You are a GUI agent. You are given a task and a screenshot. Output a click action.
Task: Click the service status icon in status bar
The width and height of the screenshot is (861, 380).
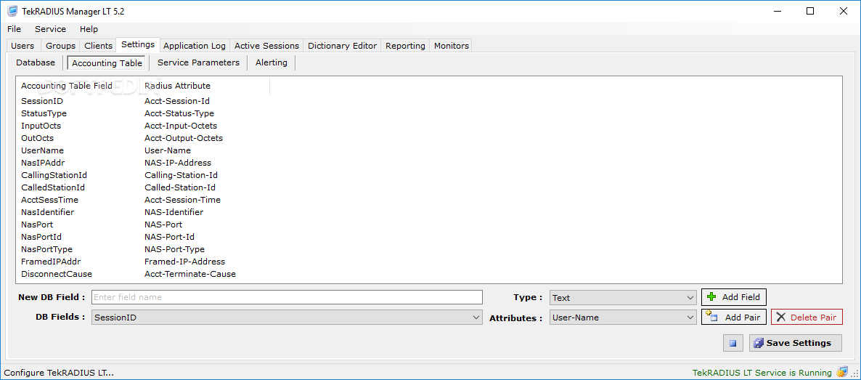click(x=841, y=372)
